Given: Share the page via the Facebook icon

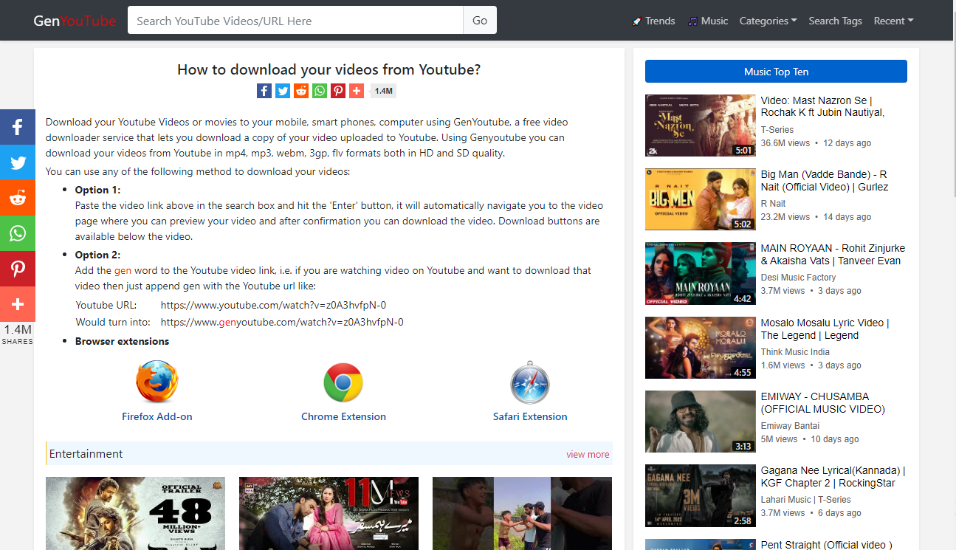Looking at the screenshot, I should pyautogui.click(x=264, y=90).
